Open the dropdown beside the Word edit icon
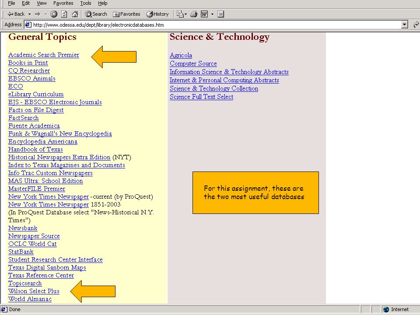 click(213, 14)
